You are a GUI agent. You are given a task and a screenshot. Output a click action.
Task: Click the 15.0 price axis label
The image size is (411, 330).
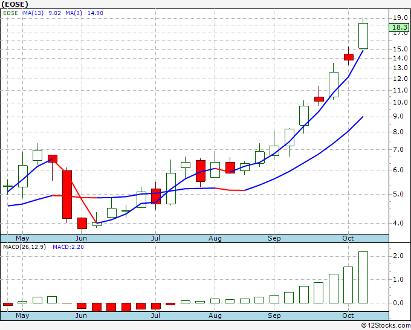tap(400, 49)
